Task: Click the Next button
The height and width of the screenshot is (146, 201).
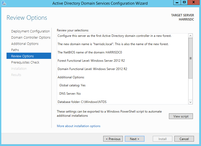Action: tap(135, 139)
